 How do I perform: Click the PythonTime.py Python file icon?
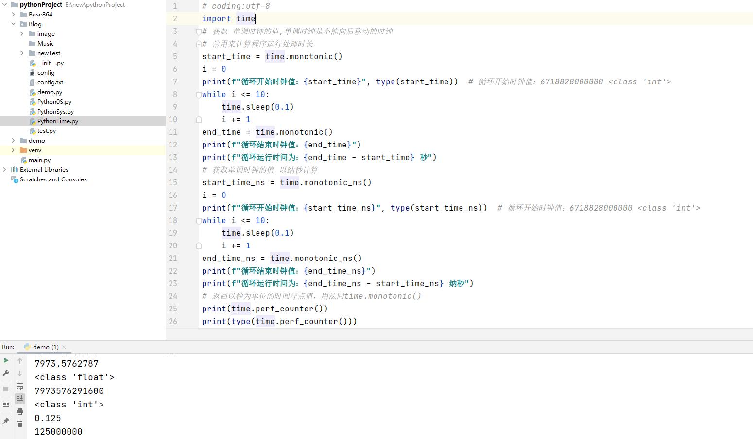coord(32,121)
